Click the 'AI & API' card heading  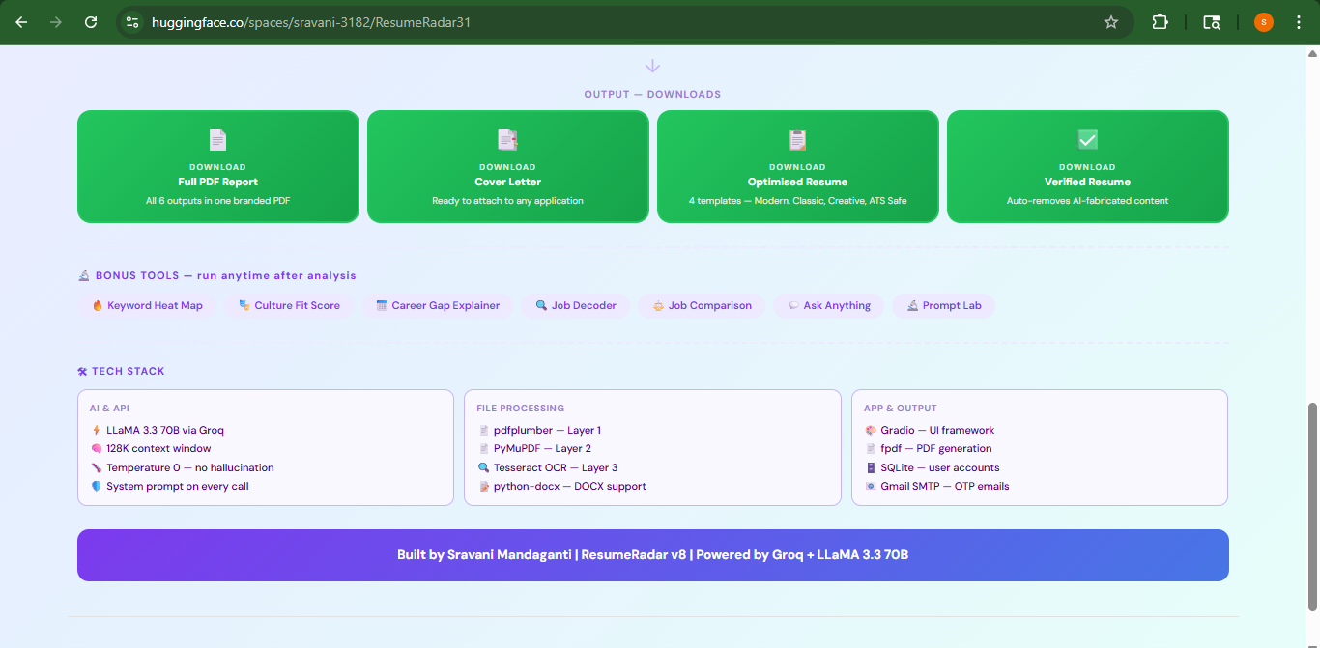point(109,409)
